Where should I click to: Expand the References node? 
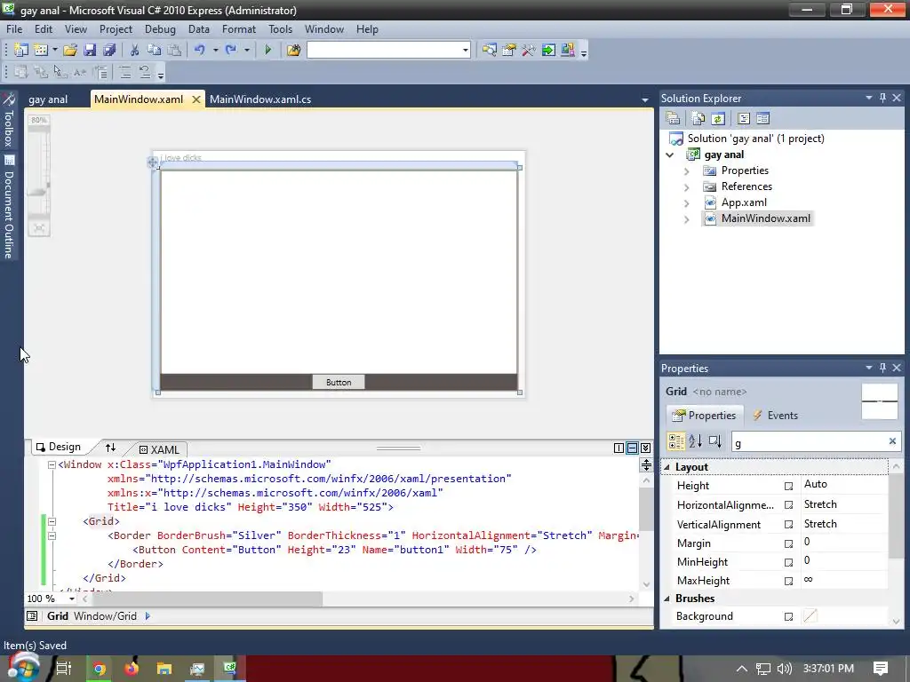click(687, 187)
